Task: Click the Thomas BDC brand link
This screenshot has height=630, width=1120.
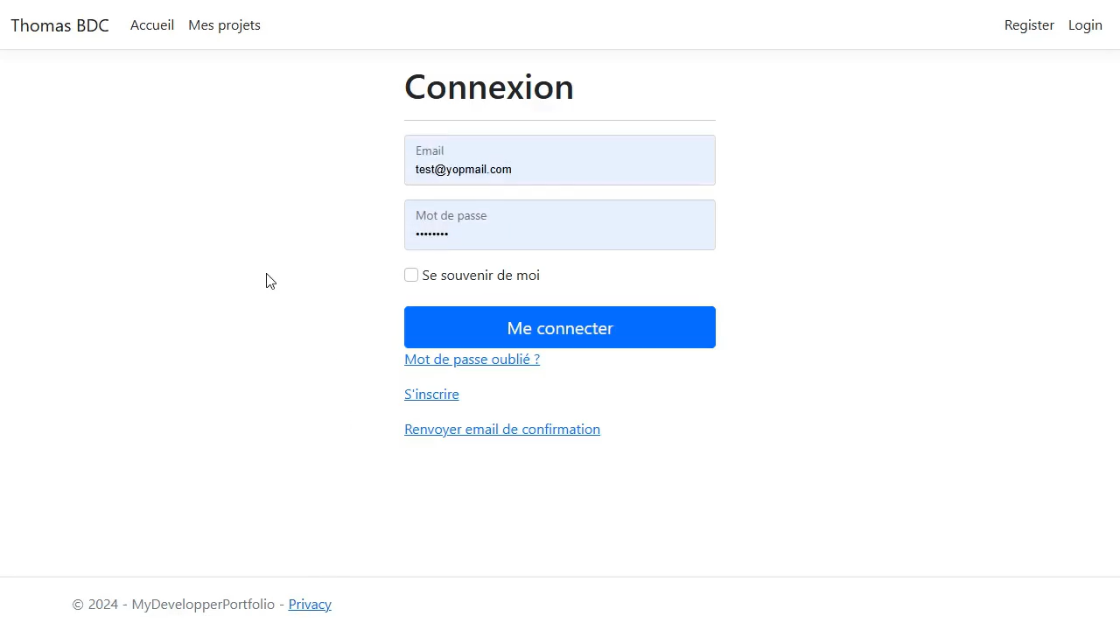Action: click(59, 25)
